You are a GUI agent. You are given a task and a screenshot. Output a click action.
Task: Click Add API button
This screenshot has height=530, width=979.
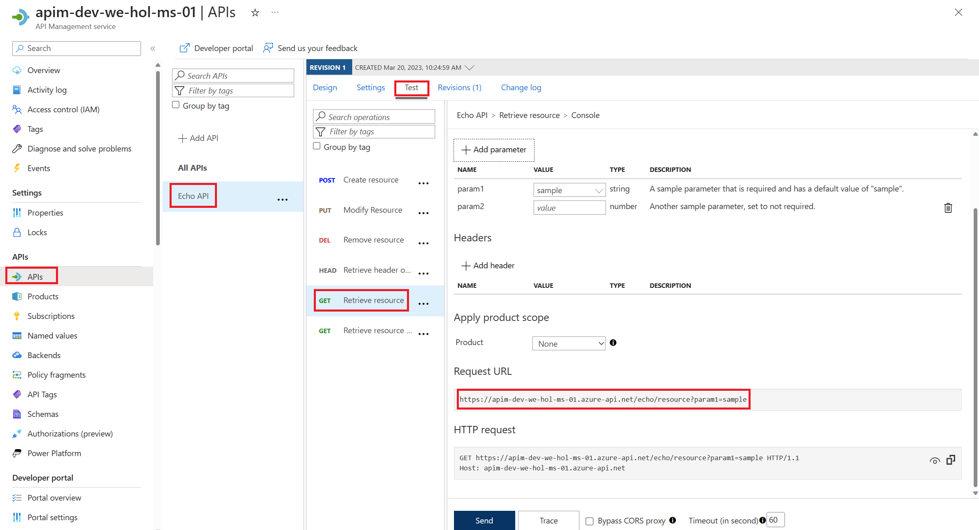click(x=198, y=138)
